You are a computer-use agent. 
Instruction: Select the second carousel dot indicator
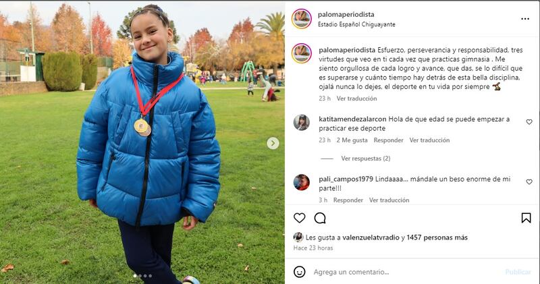[140, 276]
